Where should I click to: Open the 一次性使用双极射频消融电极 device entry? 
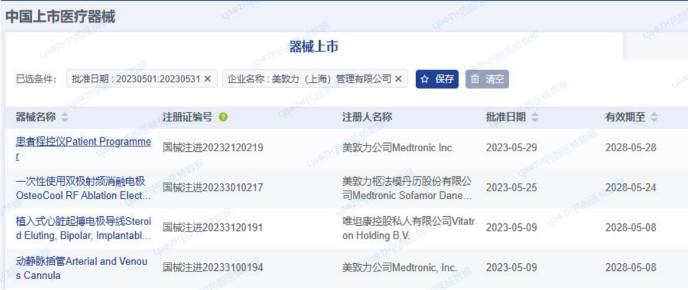tap(83, 188)
